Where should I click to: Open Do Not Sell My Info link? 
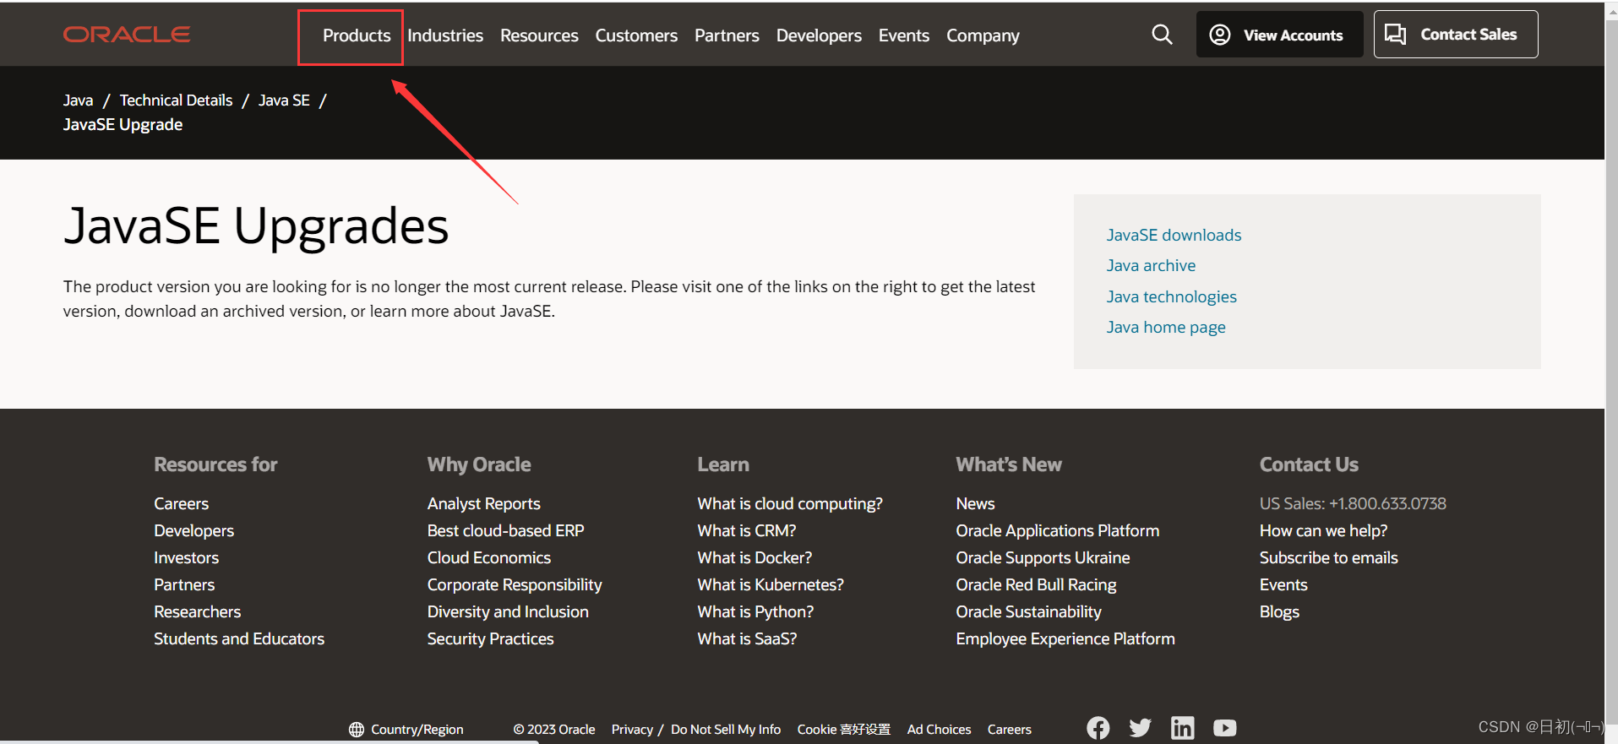click(726, 729)
